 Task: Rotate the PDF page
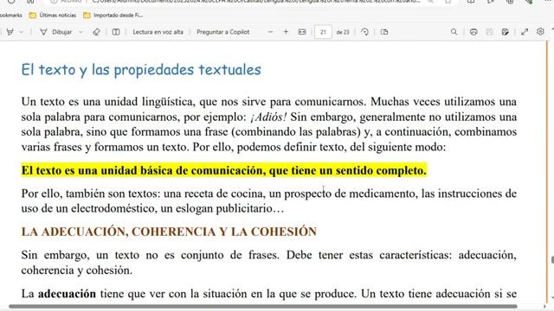tap(364, 32)
